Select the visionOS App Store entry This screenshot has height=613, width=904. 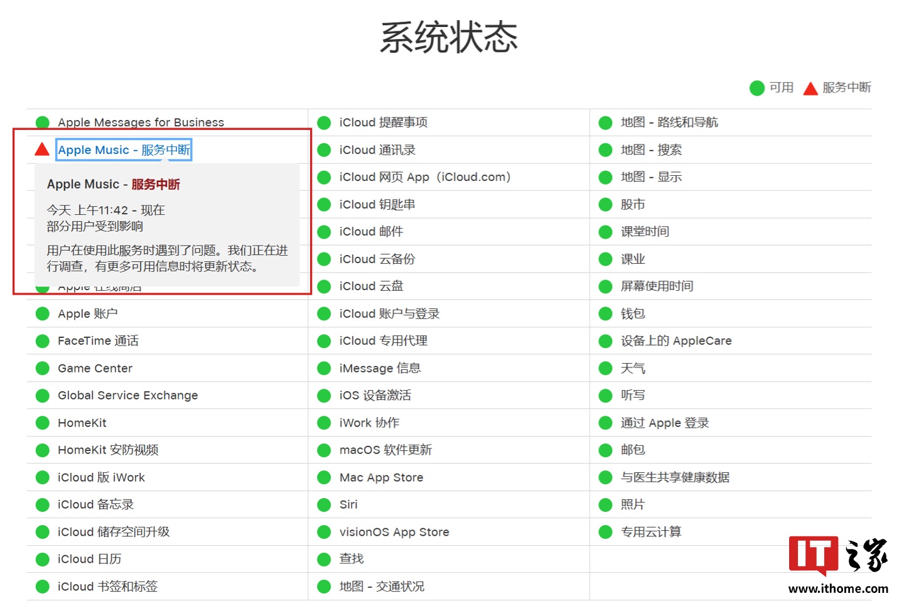394,532
